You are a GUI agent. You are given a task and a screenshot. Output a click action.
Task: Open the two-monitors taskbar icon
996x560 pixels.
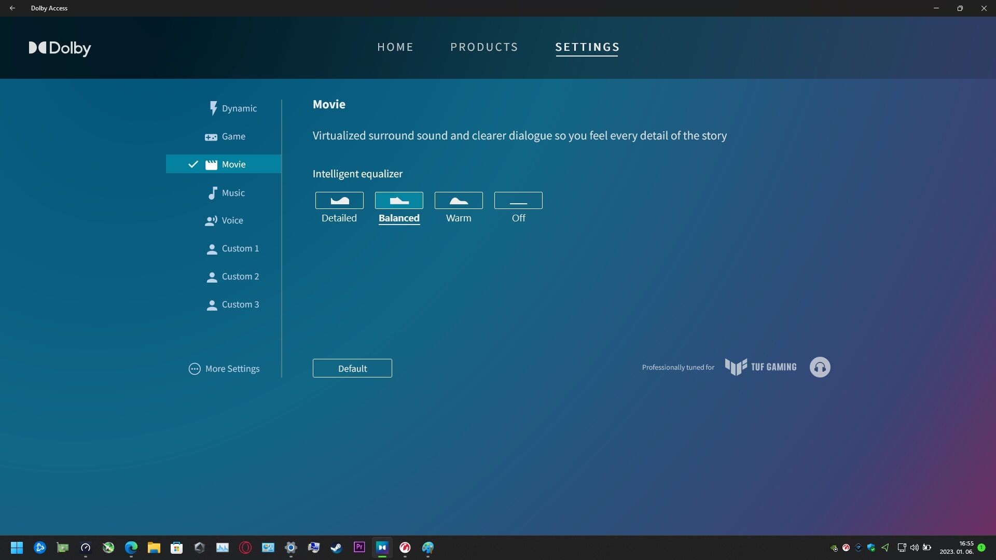314,548
